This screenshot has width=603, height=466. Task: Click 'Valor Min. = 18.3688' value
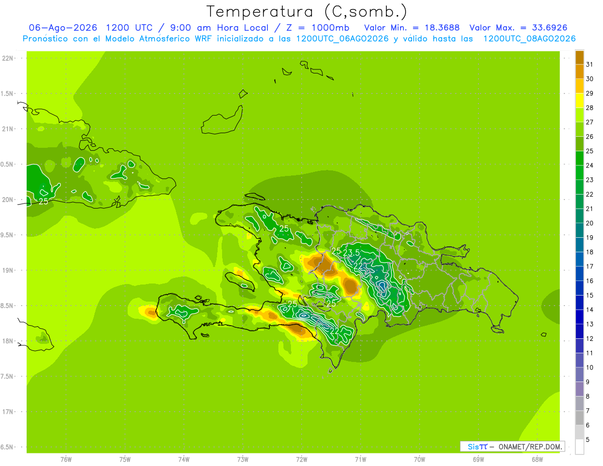(x=412, y=28)
